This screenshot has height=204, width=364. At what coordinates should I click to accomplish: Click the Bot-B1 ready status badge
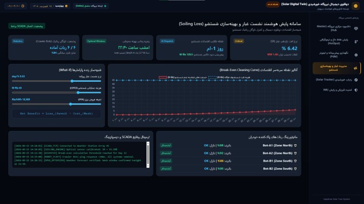pyautogui.click(x=166, y=161)
